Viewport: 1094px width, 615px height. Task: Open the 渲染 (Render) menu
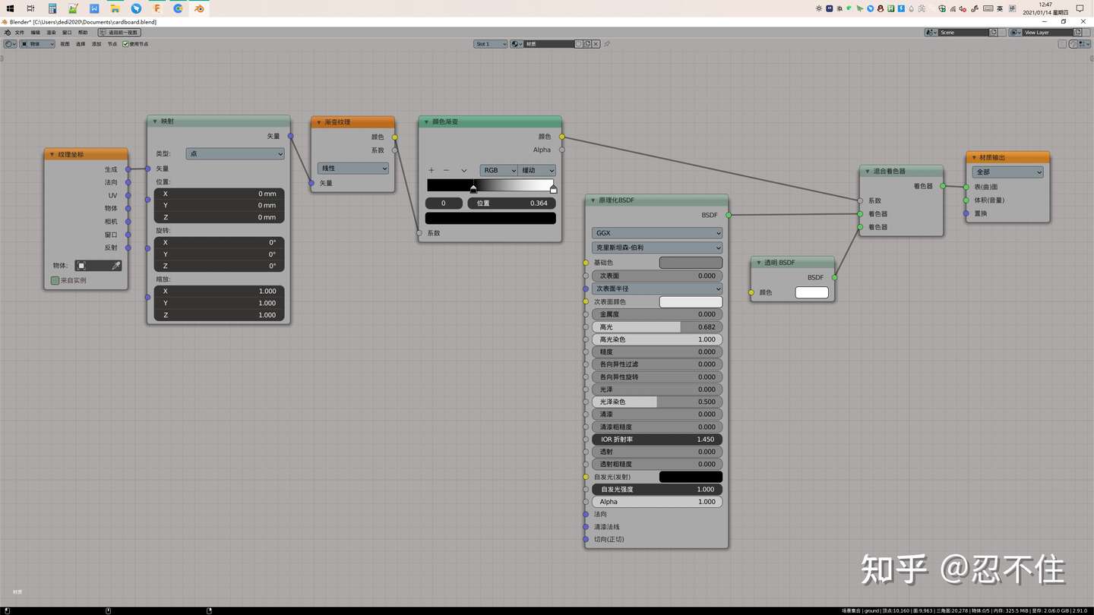52,33
